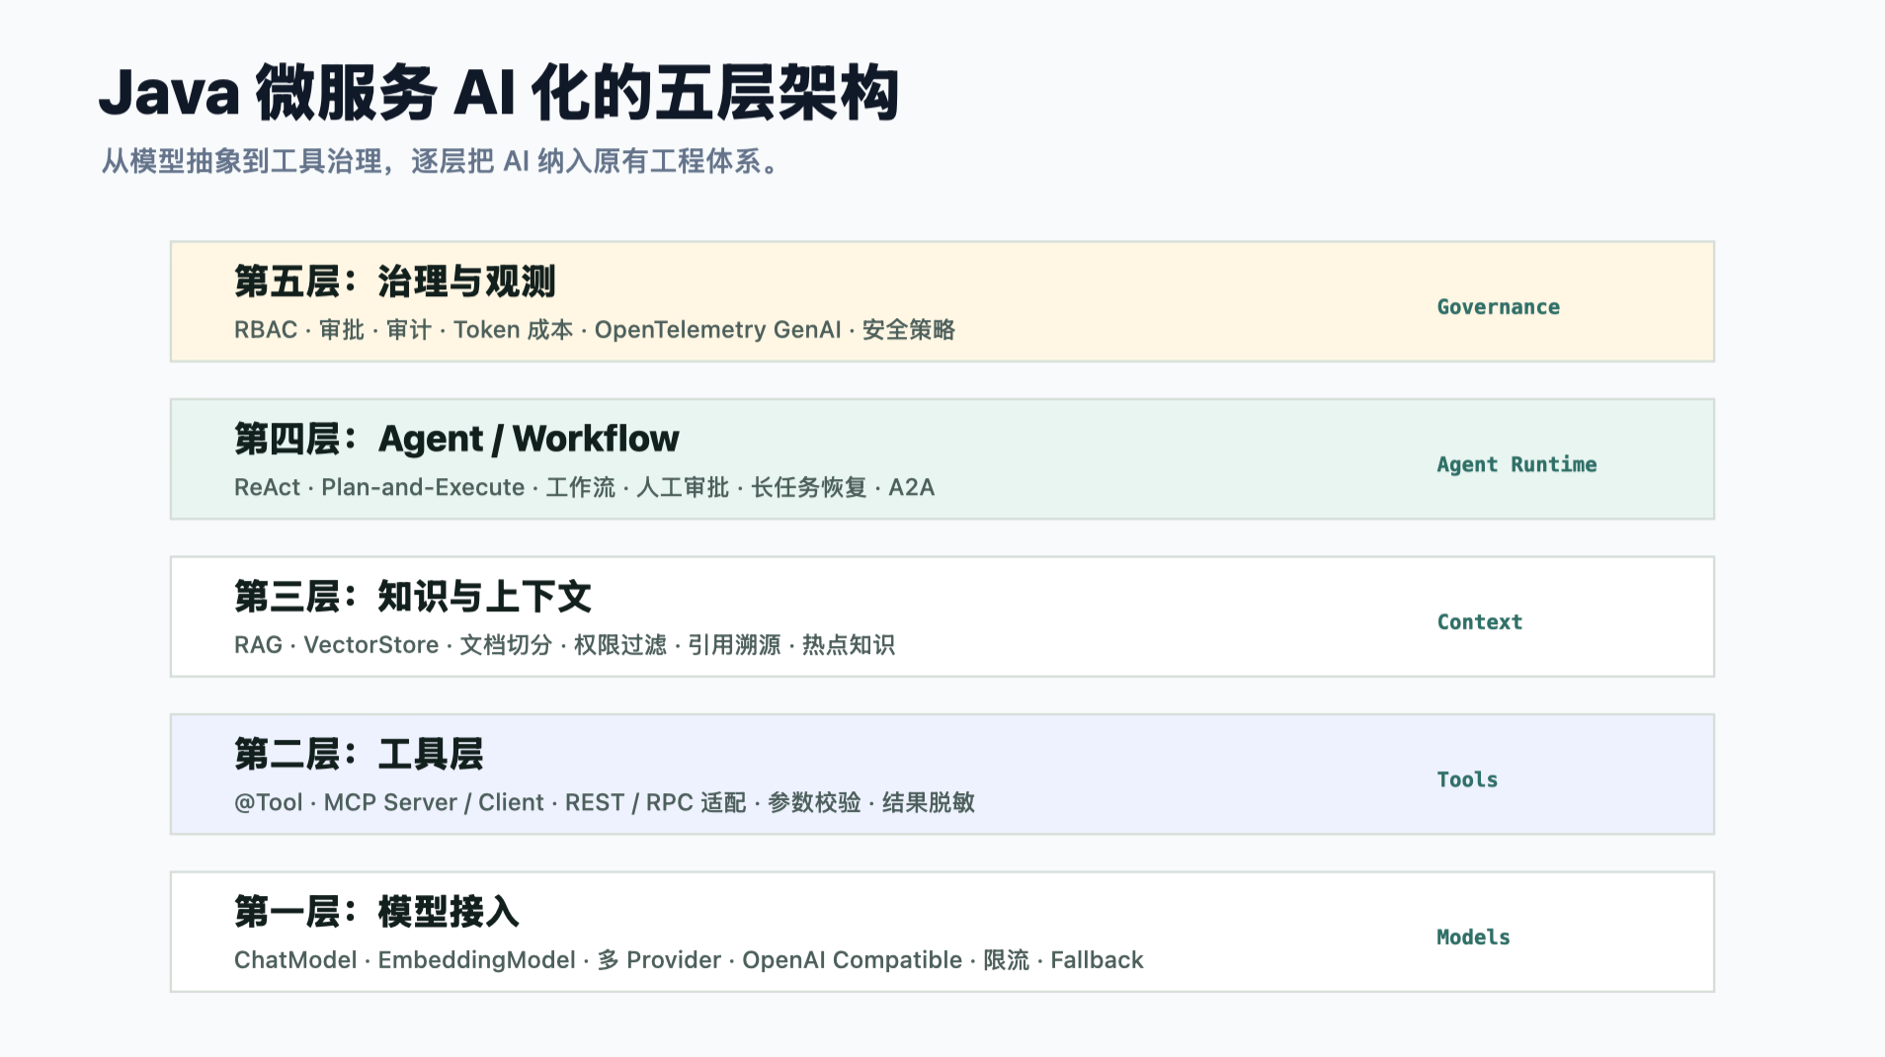Screen dimensions: 1885x1057
Task: Click the 'ReAct · Plan-and-Execute' description line
Action: 584,487
